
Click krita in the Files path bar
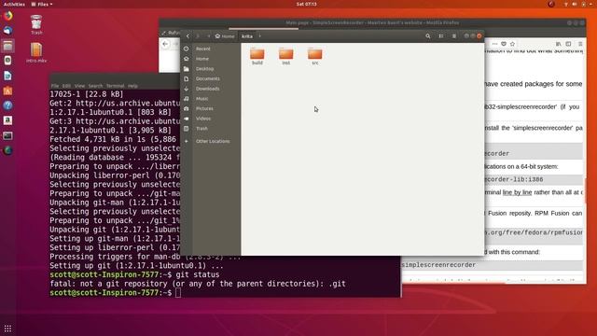click(x=247, y=36)
